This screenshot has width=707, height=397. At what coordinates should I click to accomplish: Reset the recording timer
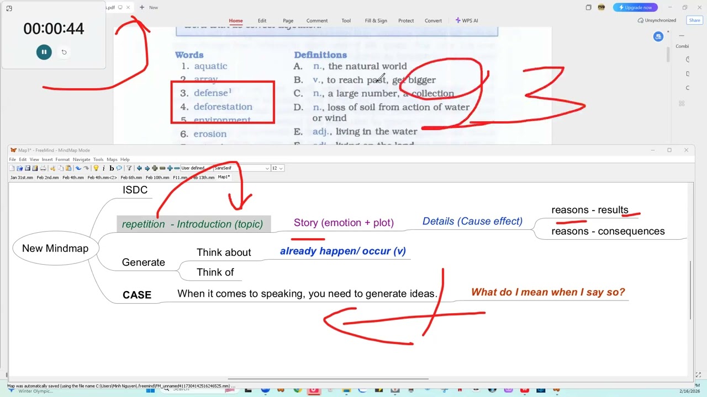(x=64, y=52)
